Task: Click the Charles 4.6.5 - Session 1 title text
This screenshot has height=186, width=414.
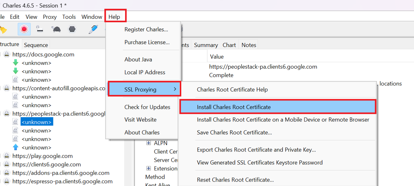Action: coord(35,6)
